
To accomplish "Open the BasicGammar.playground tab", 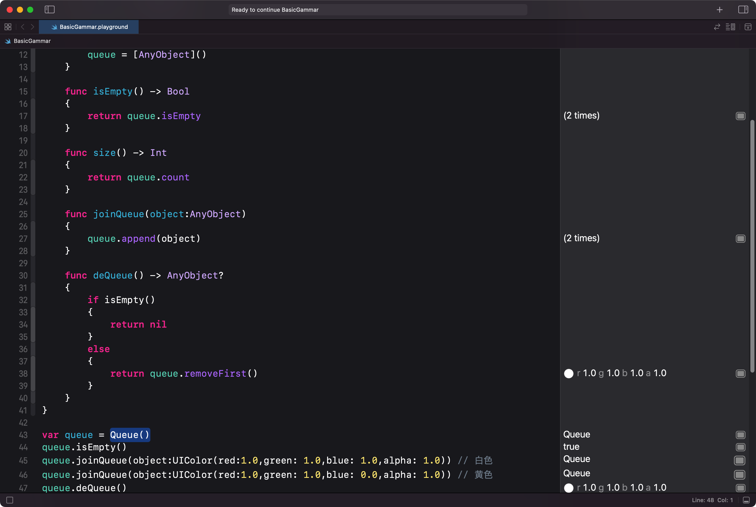I will [89, 27].
